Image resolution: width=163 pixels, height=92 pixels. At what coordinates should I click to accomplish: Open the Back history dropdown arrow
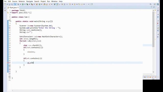pyautogui.click(x=84, y=4)
